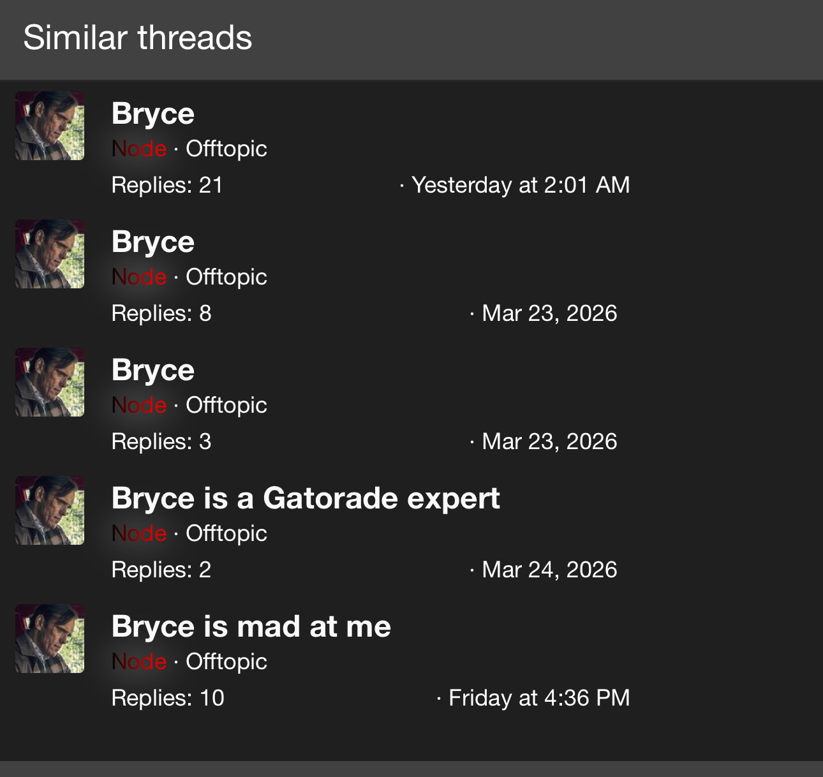Click Node username under Bryce is a Gatorade expert
The image size is (823, 777).
tap(139, 534)
